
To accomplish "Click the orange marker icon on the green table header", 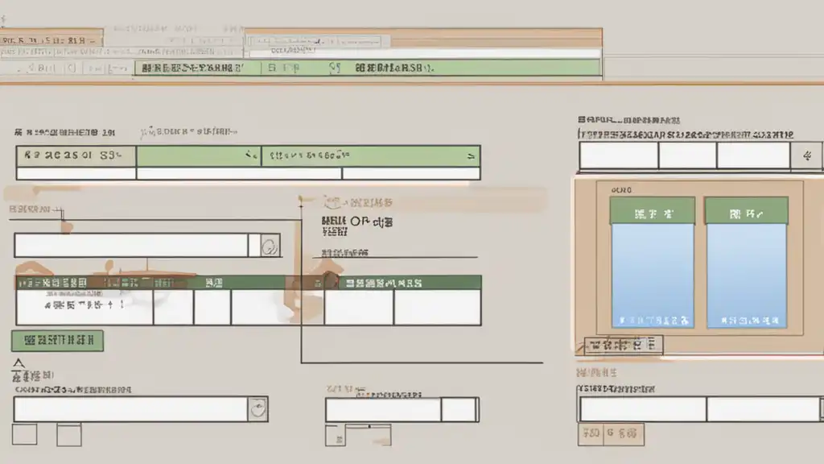I will 328,281.
